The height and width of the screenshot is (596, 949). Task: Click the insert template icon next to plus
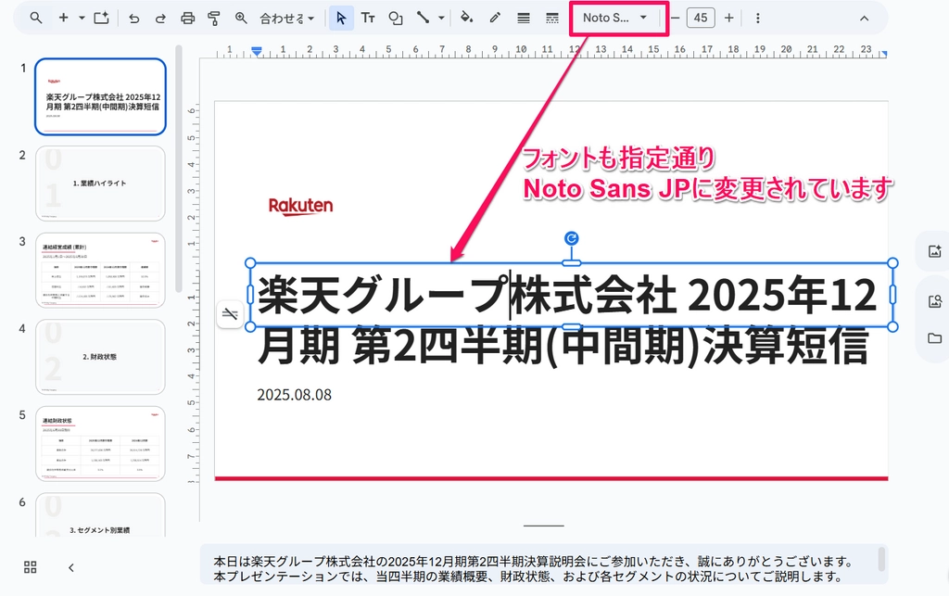click(101, 19)
